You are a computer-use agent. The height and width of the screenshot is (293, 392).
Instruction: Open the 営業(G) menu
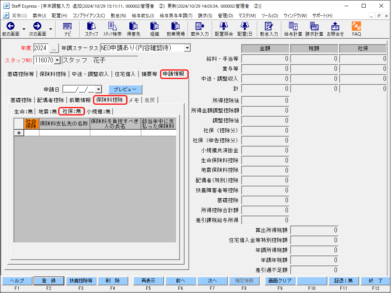pyautogui.click(x=19, y=15)
